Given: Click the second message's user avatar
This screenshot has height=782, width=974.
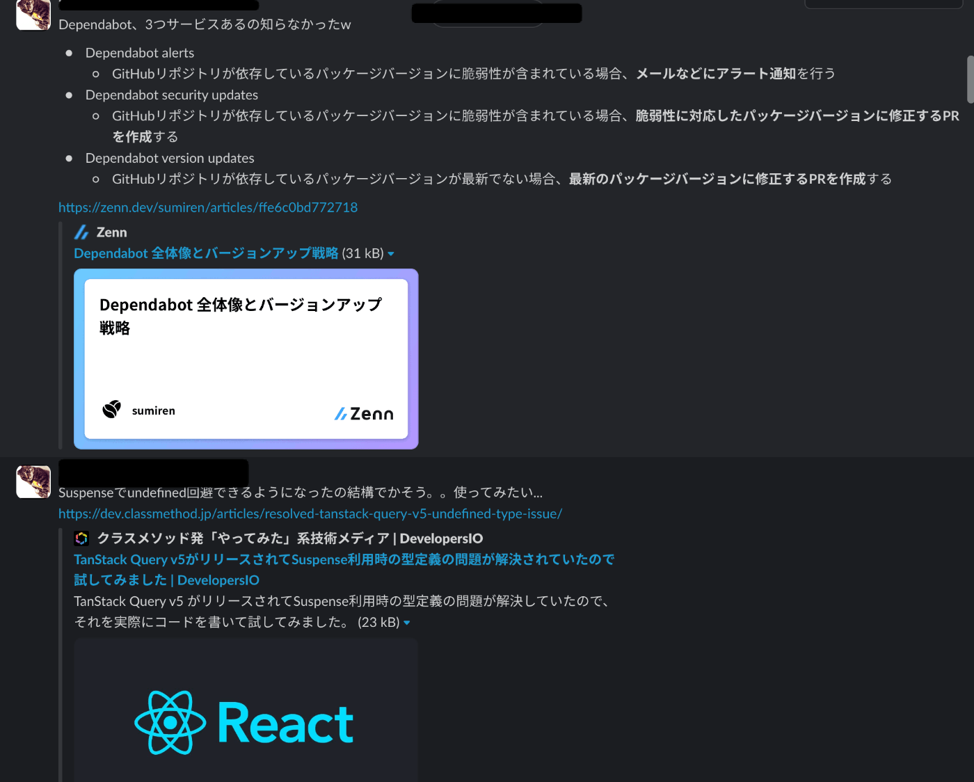Looking at the screenshot, I should coord(33,481).
